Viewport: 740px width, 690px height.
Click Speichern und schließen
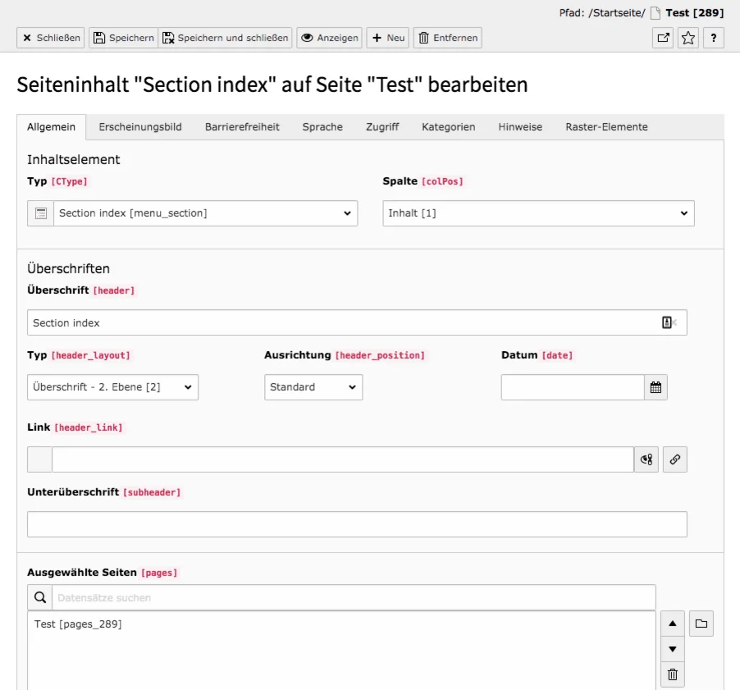(227, 38)
